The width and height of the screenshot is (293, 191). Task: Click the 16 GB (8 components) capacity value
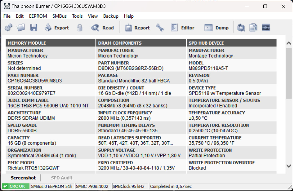32,143
